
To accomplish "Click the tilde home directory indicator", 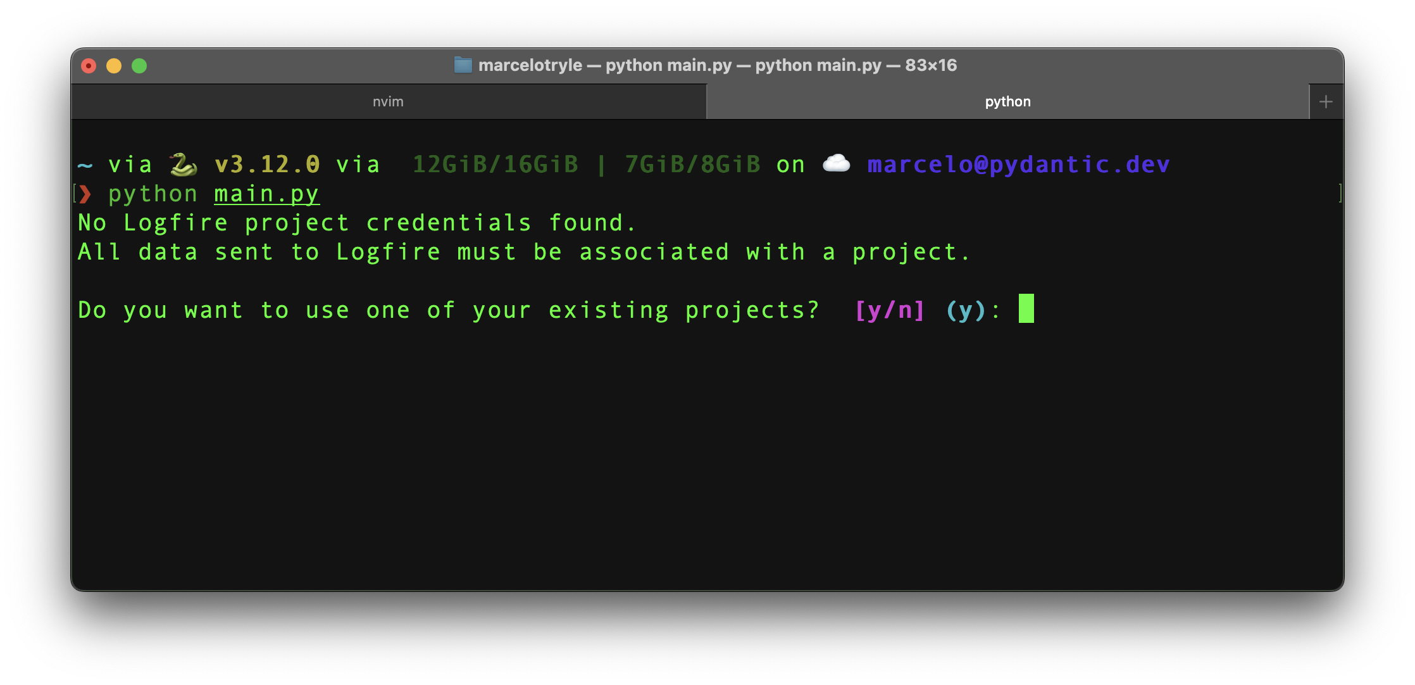I will click(85, 166).
